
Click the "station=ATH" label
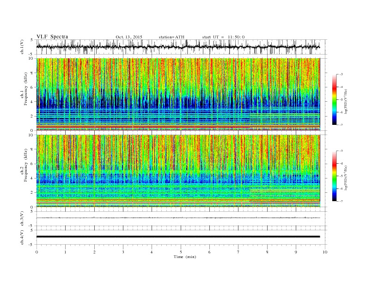pyautogui.click(x=171, y=37)
